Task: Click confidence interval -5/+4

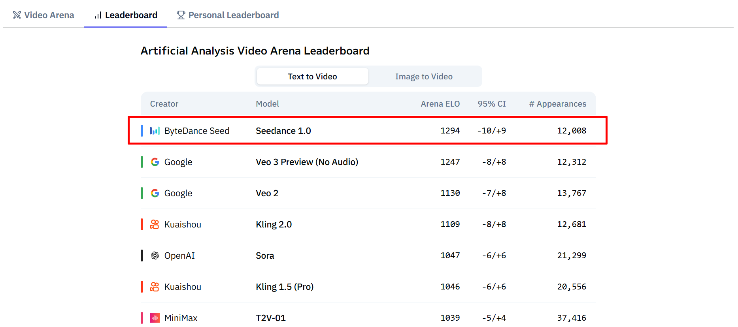Action: [x=494, y=318]
